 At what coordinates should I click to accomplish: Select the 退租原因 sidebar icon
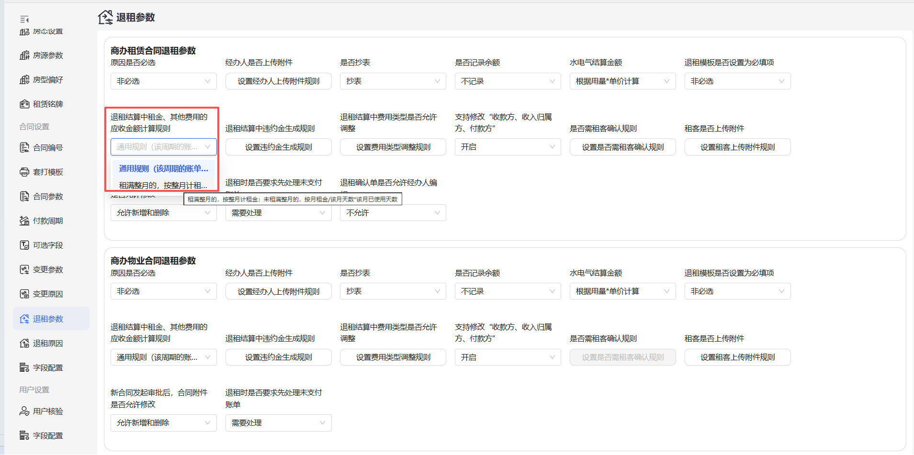click(x=24, y=343)
